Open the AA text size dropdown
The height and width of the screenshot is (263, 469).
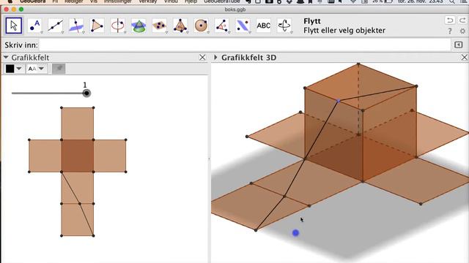click(x=36, y=69)
